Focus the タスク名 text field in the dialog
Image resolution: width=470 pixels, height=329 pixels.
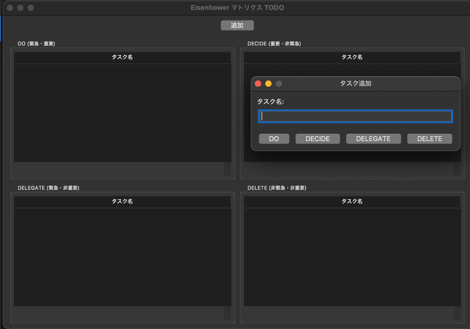[356, 116]
